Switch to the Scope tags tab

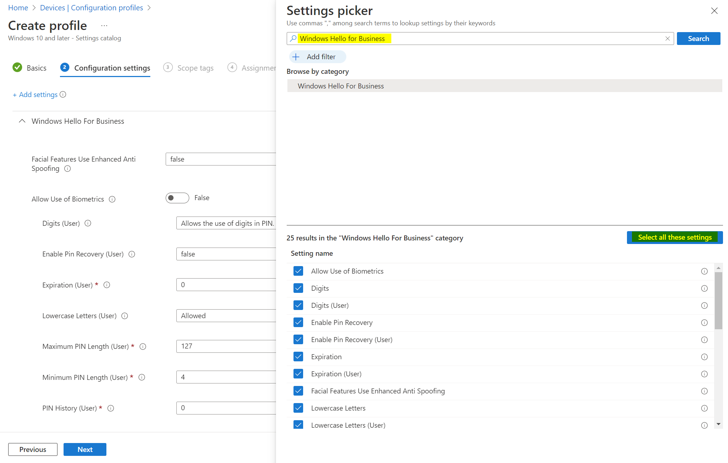tap(195, 68)
